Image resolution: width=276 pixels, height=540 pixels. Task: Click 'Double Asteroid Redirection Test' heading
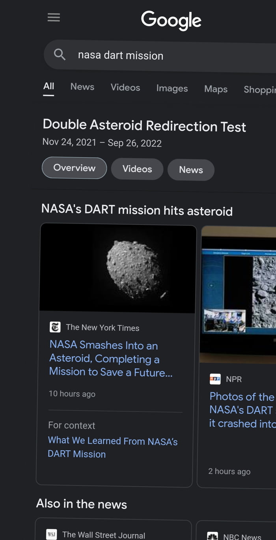coord(144,125)
